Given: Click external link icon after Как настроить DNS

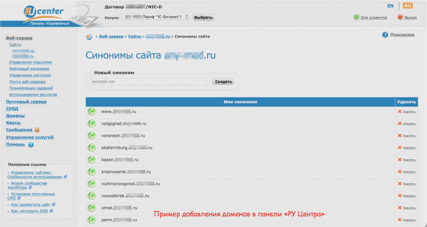Looking at the screenshot, I should click(x=51, y=211).
